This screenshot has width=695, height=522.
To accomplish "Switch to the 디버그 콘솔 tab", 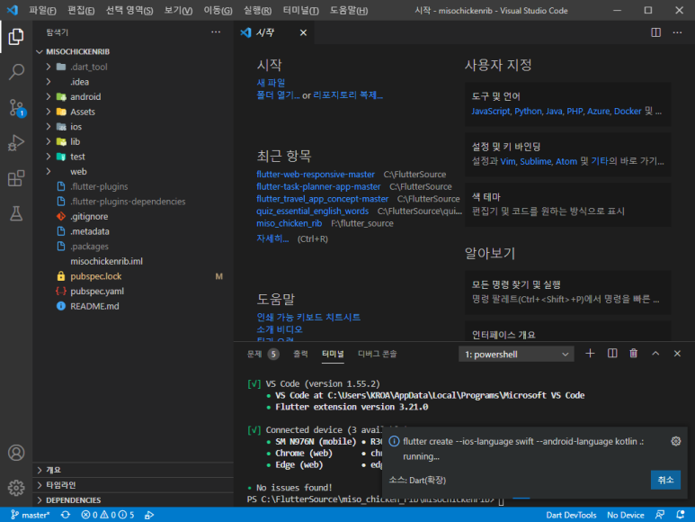I will point(378,354).
